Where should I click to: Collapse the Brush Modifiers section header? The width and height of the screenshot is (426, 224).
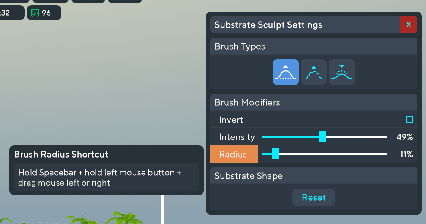[314, 102]
